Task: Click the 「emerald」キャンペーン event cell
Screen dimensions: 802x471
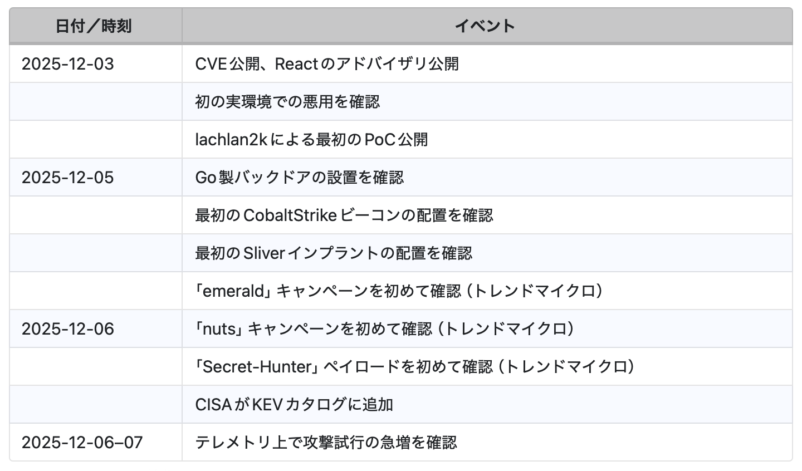Action: coord(398,291)
